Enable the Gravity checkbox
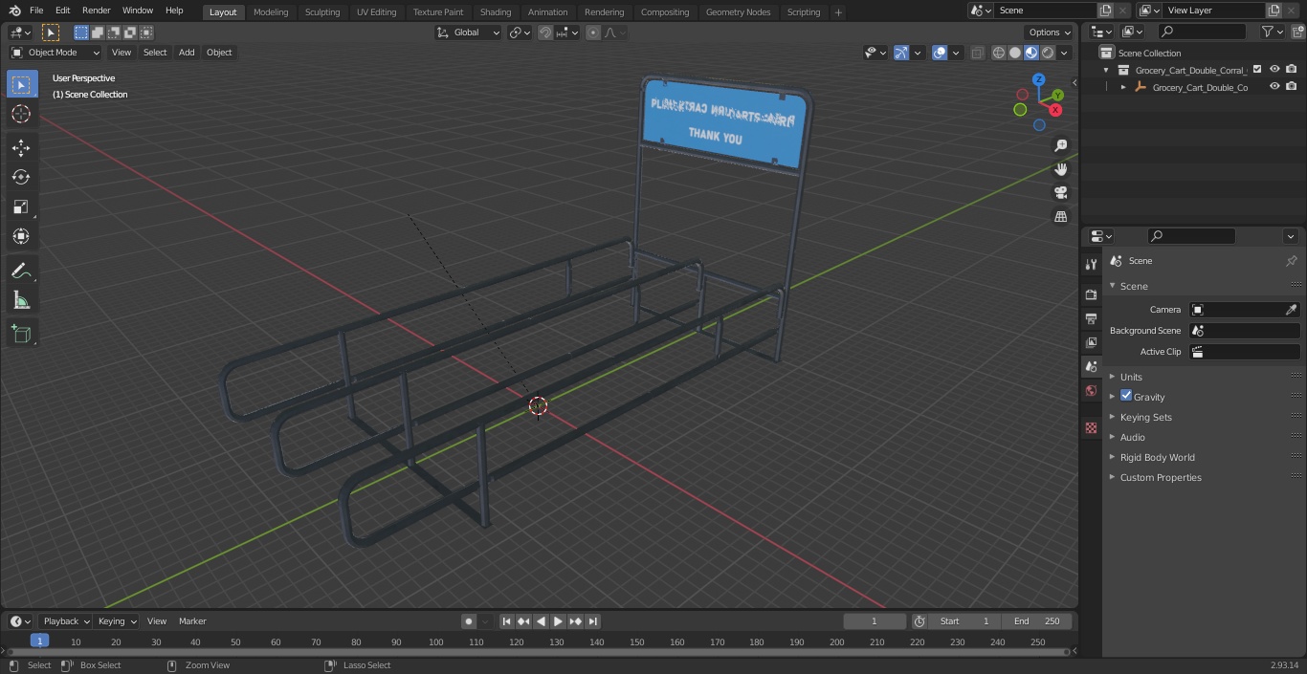Image resolution: width=1307 pixels, height=674 pixels. tap(1126, 396)
